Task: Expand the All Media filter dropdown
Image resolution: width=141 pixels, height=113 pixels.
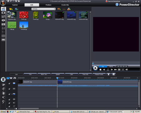Action: click(44, 9)
